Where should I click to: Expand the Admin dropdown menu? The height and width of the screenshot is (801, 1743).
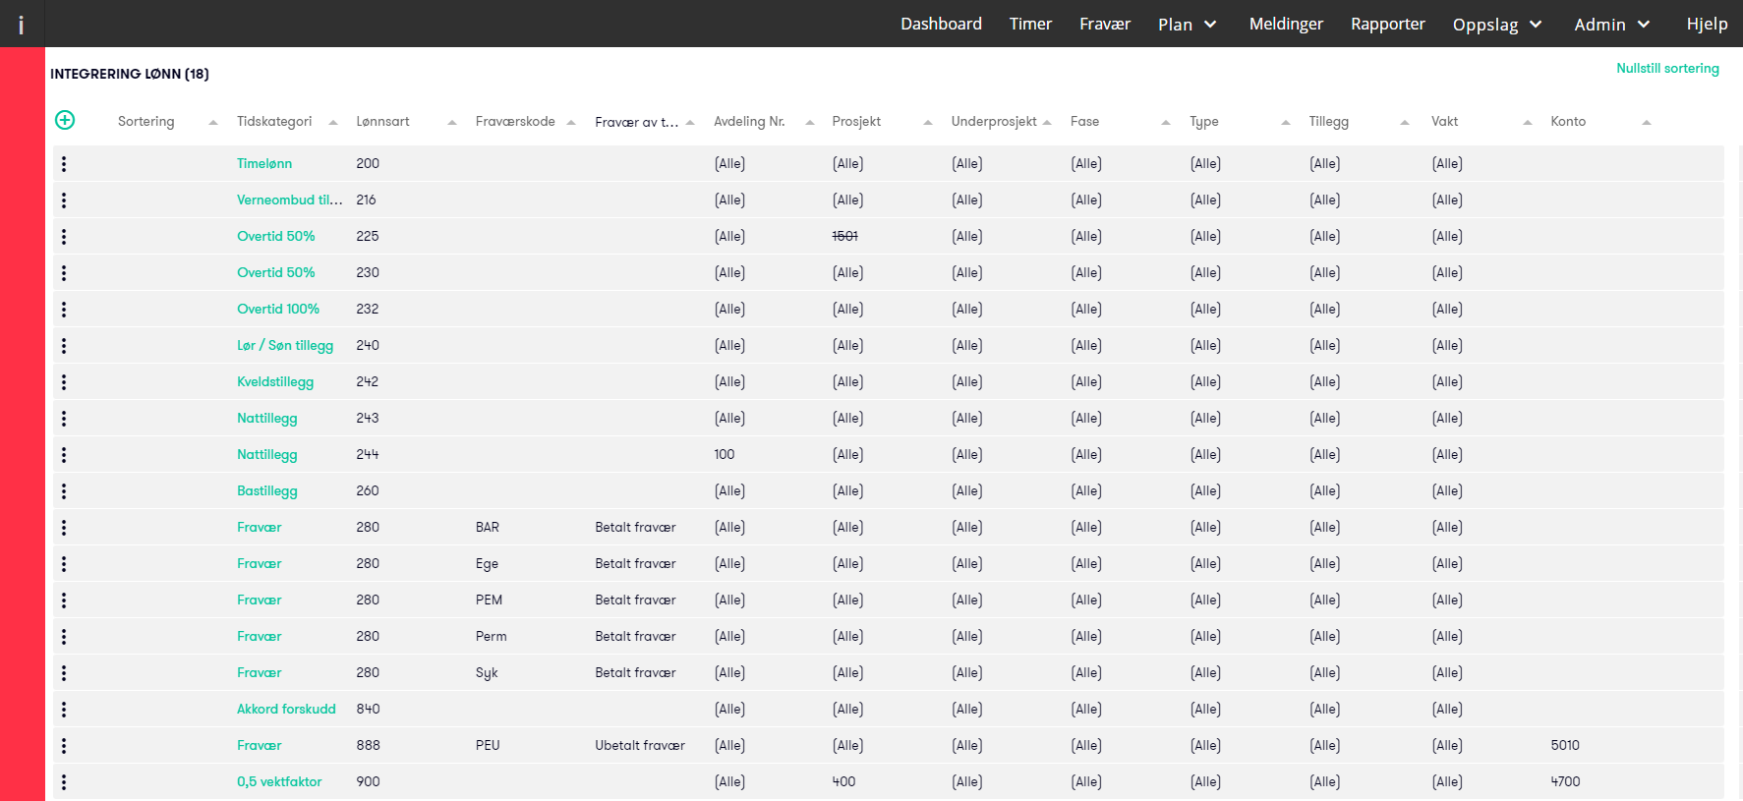click(1612, 25)
